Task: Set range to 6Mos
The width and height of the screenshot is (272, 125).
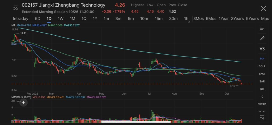Action: click(x=211, y=19)
